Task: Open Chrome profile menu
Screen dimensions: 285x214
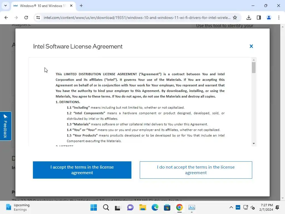Action: pyautogui.click(x=269, y=18)
